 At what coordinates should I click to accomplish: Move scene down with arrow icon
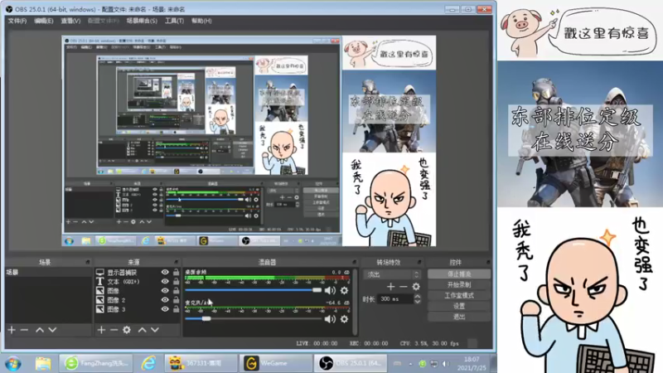52,329
